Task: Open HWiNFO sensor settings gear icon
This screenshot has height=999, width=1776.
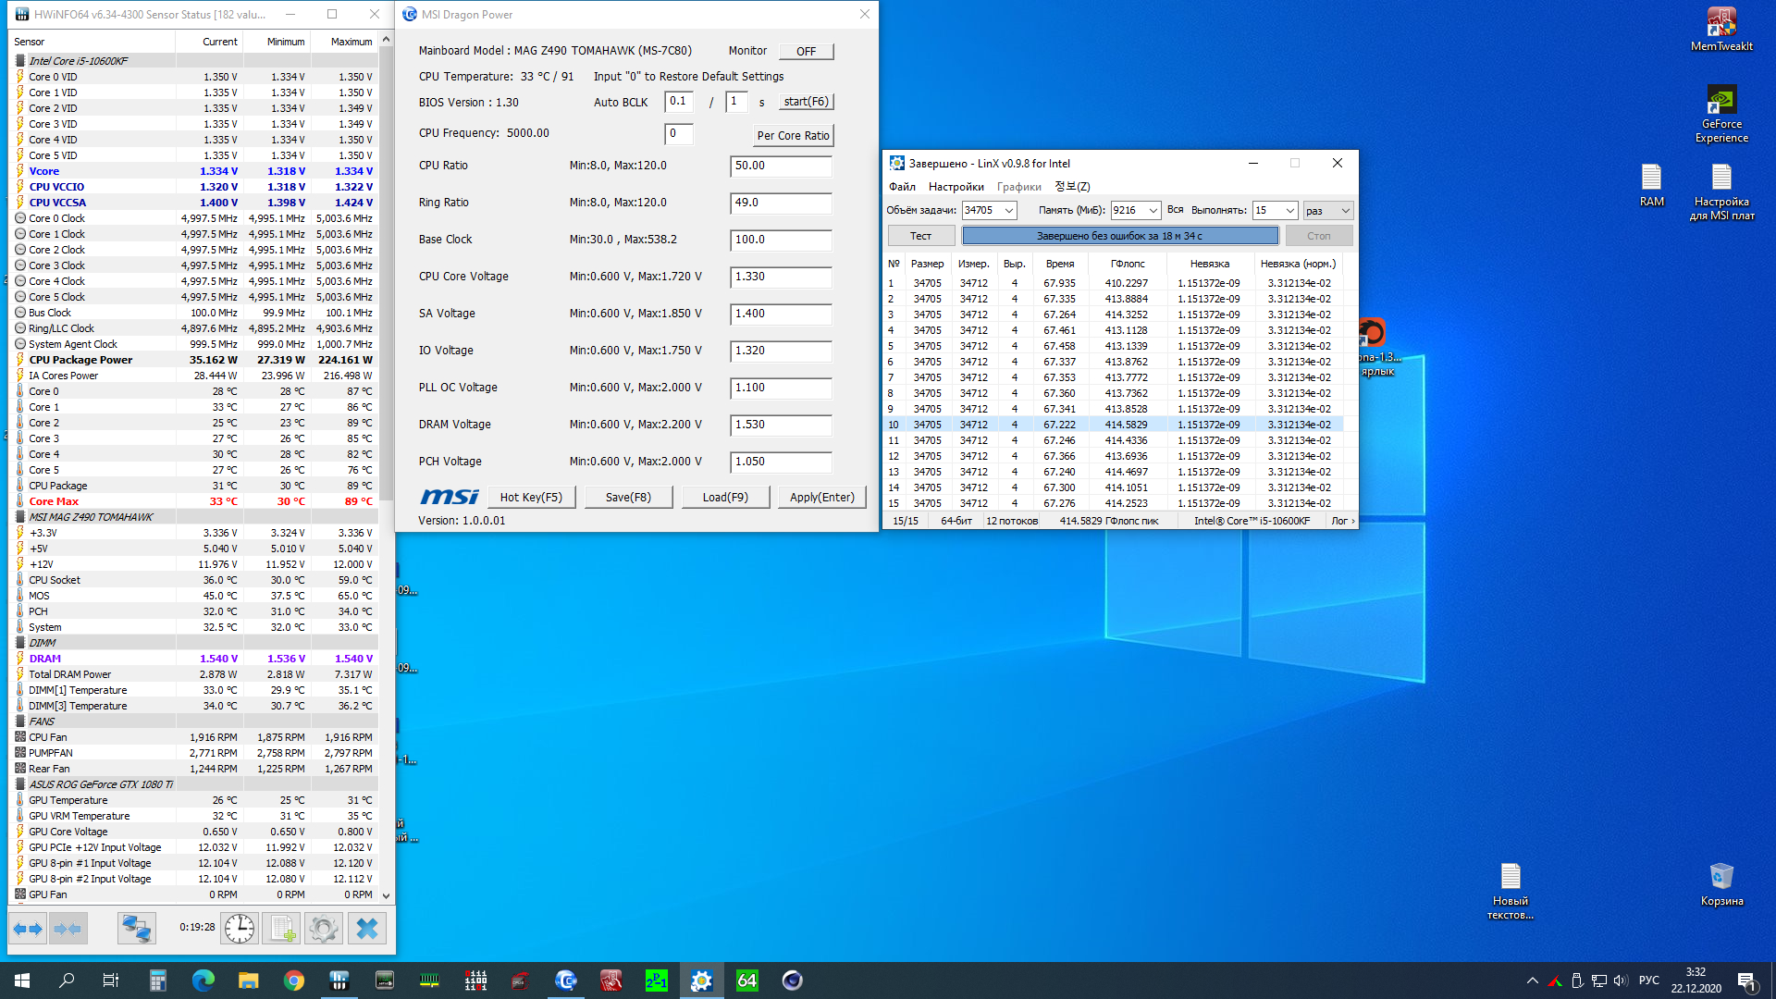Action: click(x=324, y=928)
